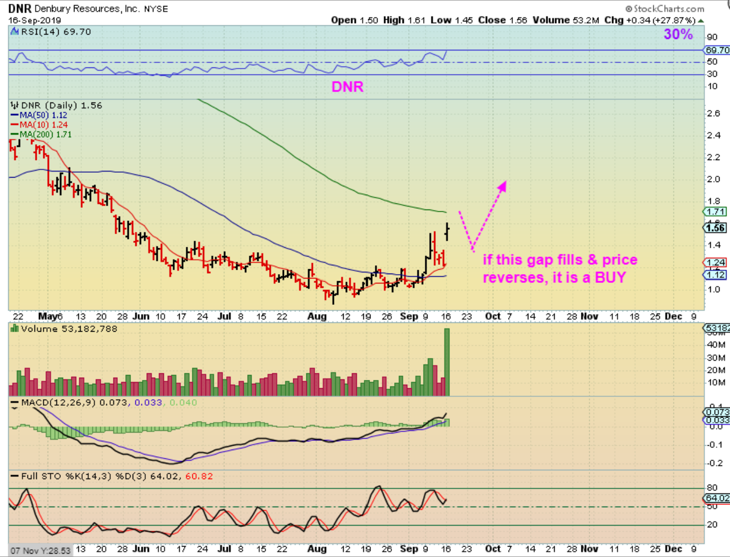Click the latest price candle on Sep 16
Image resolution: width=730 pixels, height=557 pixels.
click(x=448, y=231)
